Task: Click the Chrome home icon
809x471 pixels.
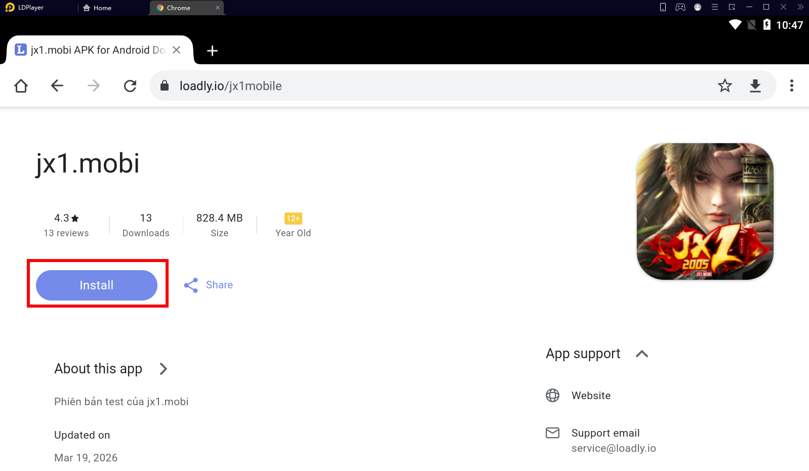Action: point(21,86)
